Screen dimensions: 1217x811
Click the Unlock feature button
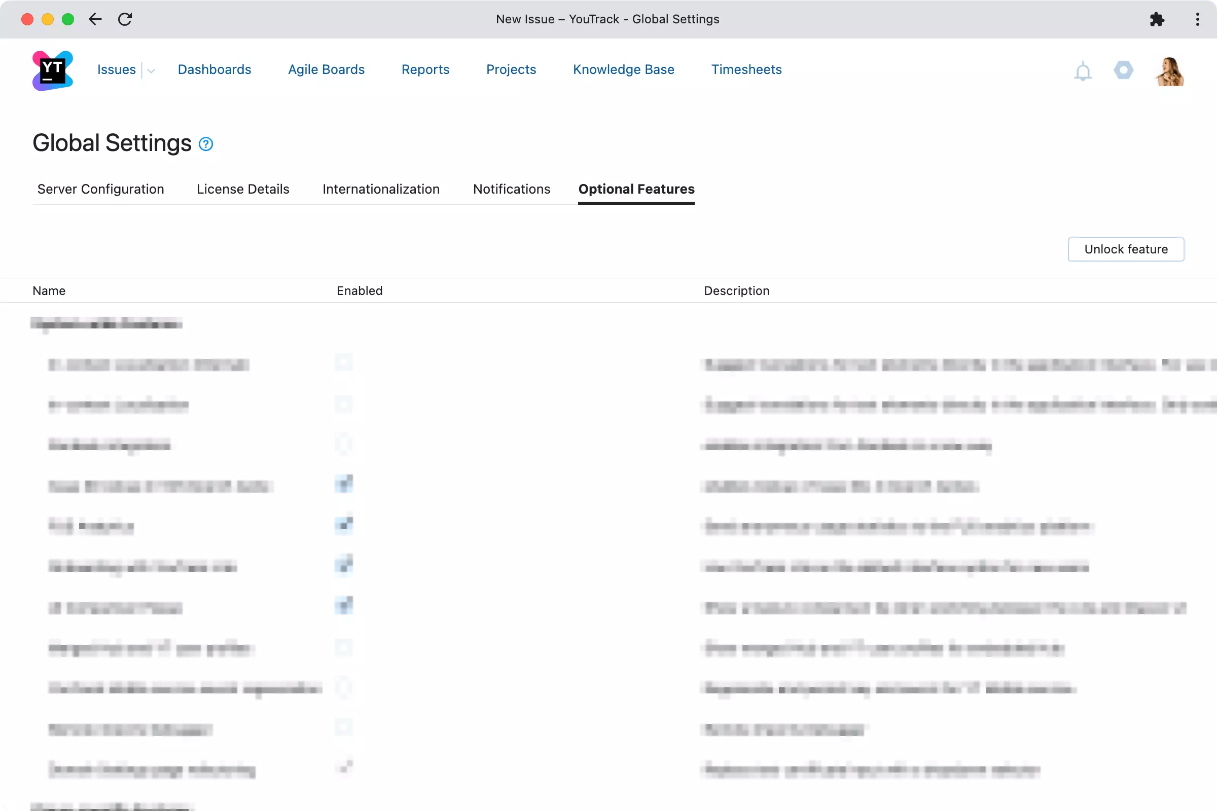(1125, 249)
